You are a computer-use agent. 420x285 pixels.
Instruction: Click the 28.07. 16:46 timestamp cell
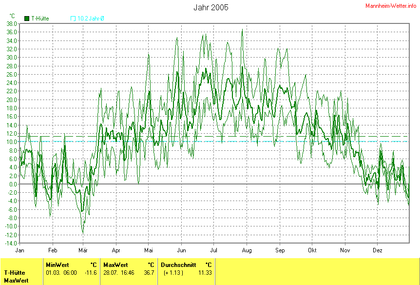click(119, 272)
